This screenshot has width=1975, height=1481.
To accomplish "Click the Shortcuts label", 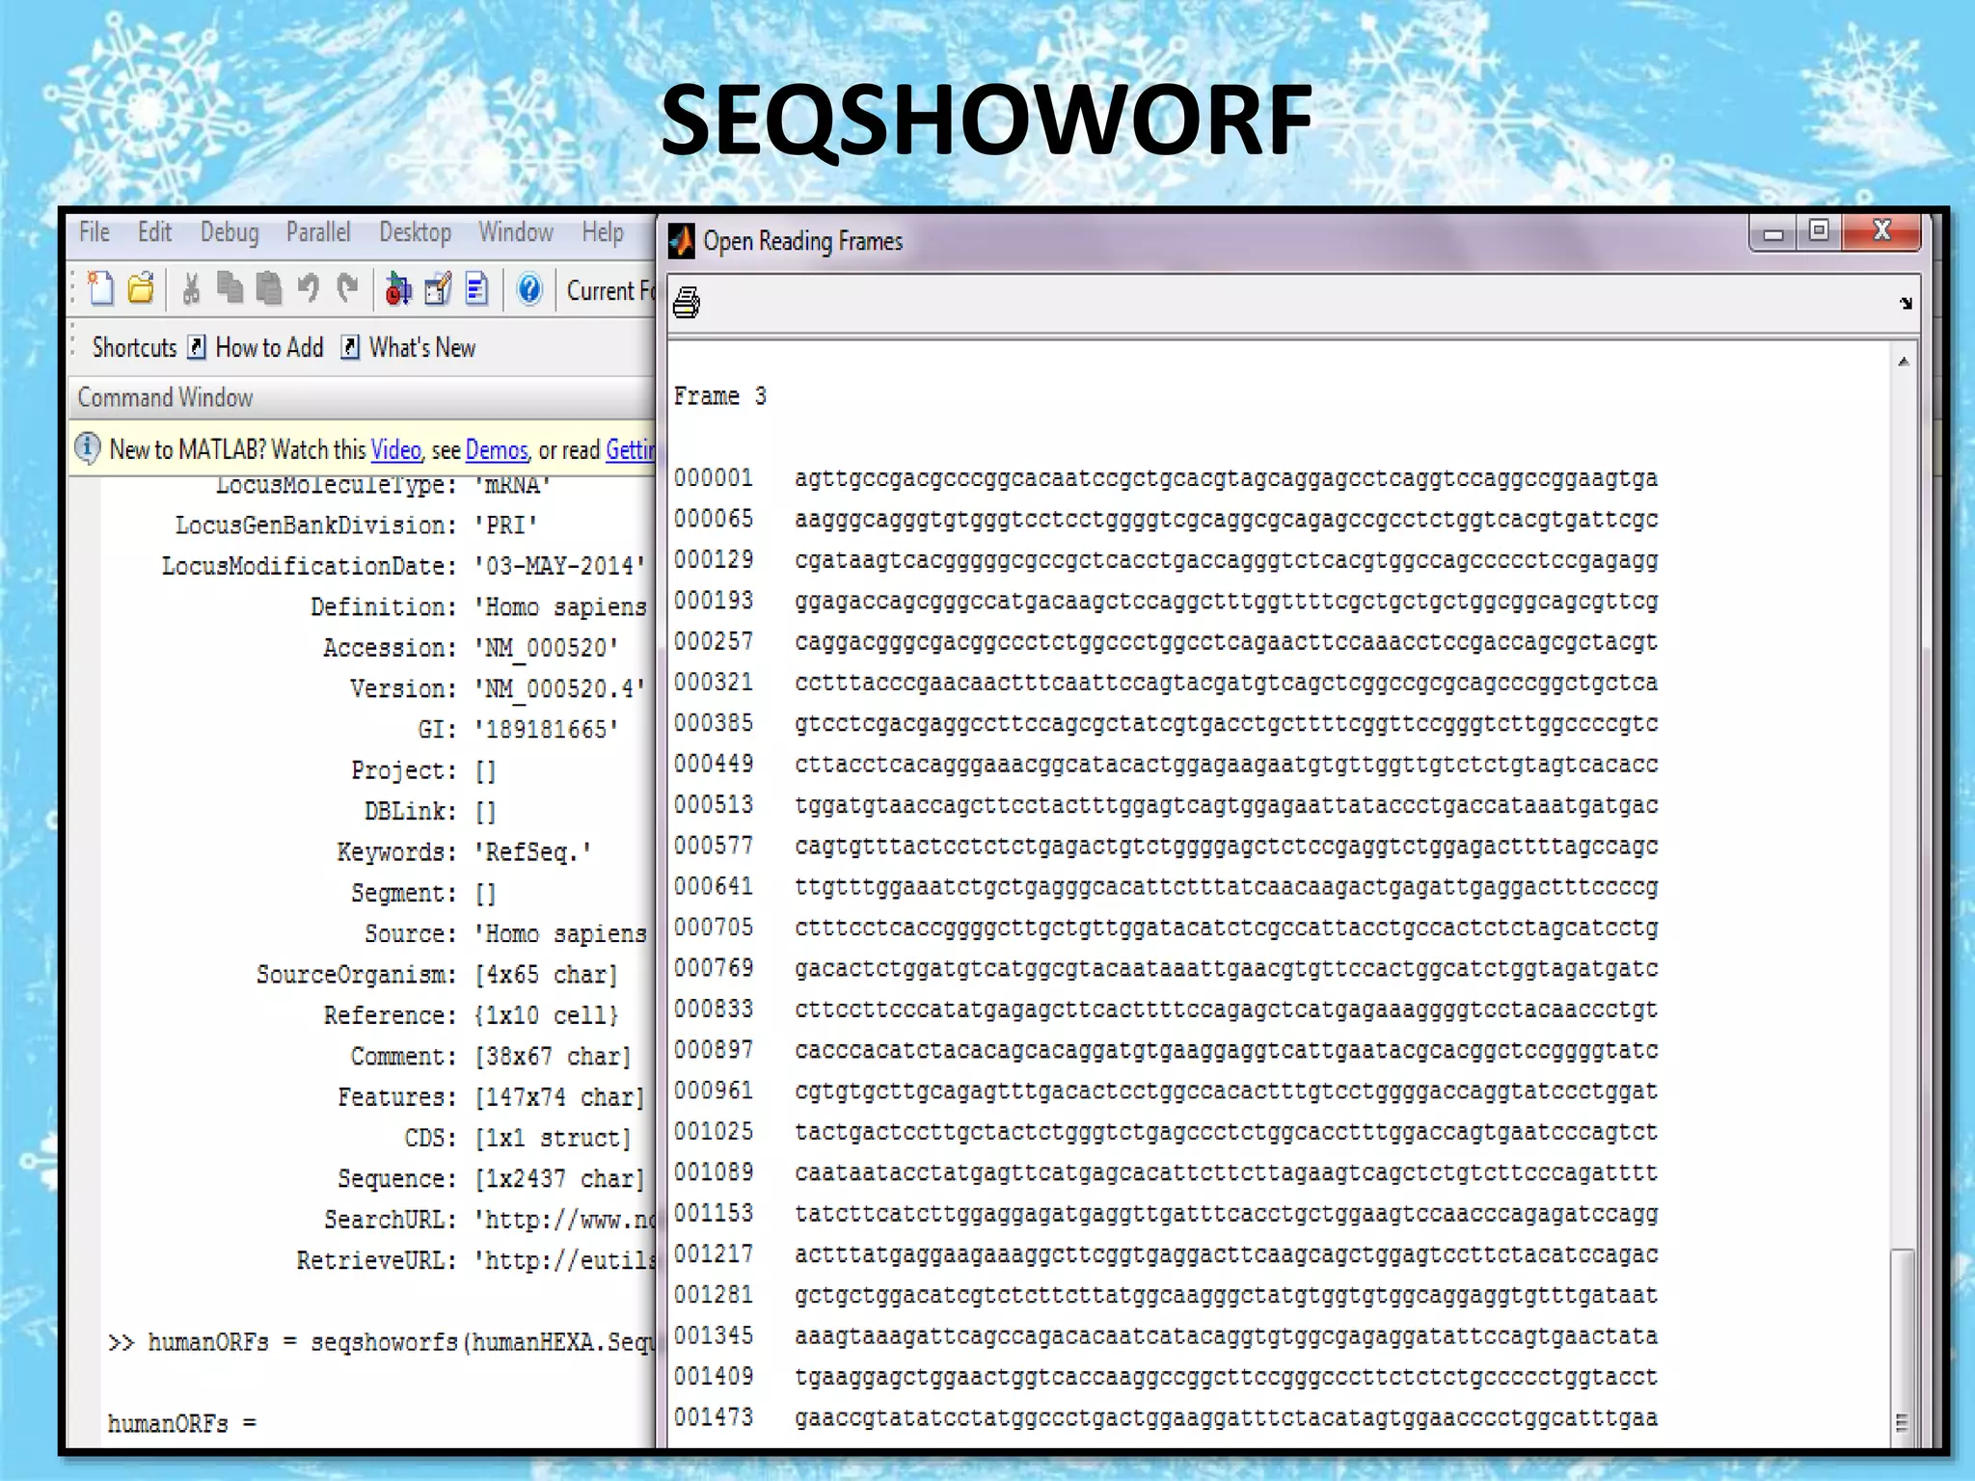I will (134, 347).
